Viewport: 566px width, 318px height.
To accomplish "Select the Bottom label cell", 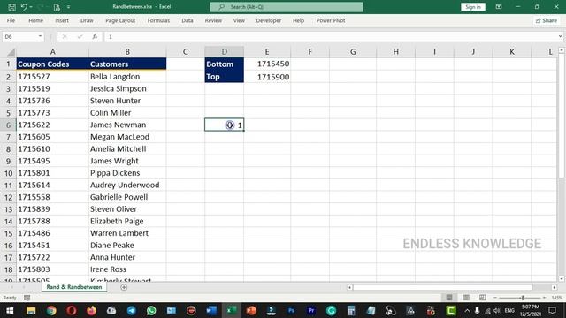I will click(224, 64).
